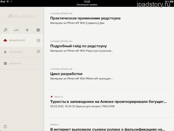The image size is (174, 131).
Task: Tap the battery indicator in status bar
Action: pos(172,2)
